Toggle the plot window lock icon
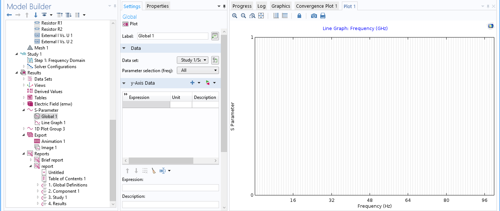 pyautogui.click(x=299, y=16)
